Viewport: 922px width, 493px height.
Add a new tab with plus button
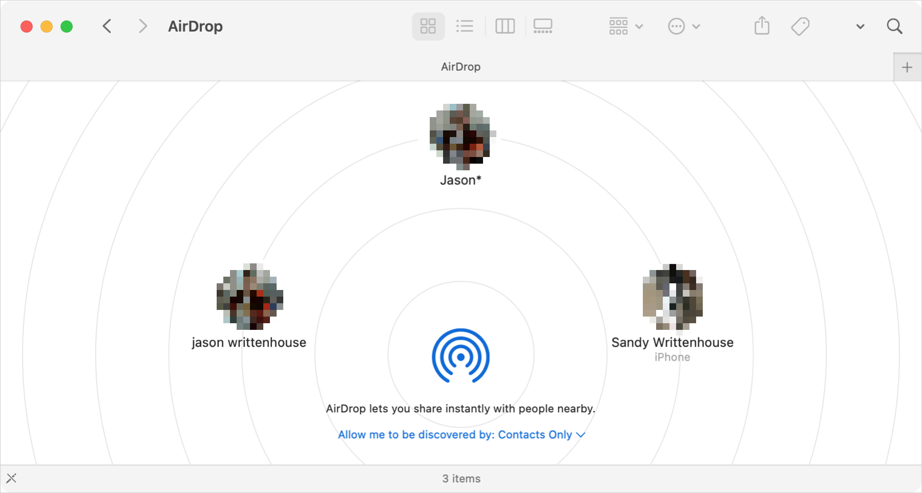[x=907, y=67]
